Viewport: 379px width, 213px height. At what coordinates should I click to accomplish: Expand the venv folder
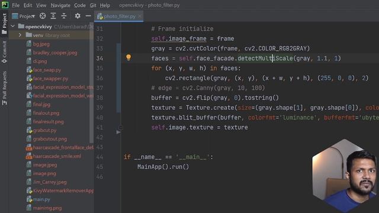click(20, 35)
